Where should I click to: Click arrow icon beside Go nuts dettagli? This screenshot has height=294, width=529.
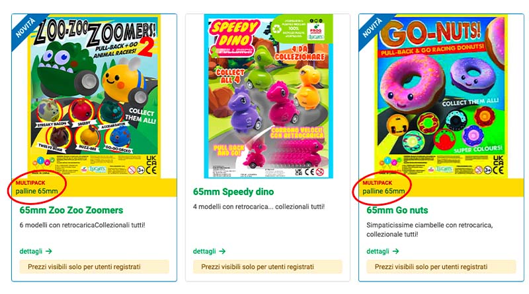(x=395, y=251)
